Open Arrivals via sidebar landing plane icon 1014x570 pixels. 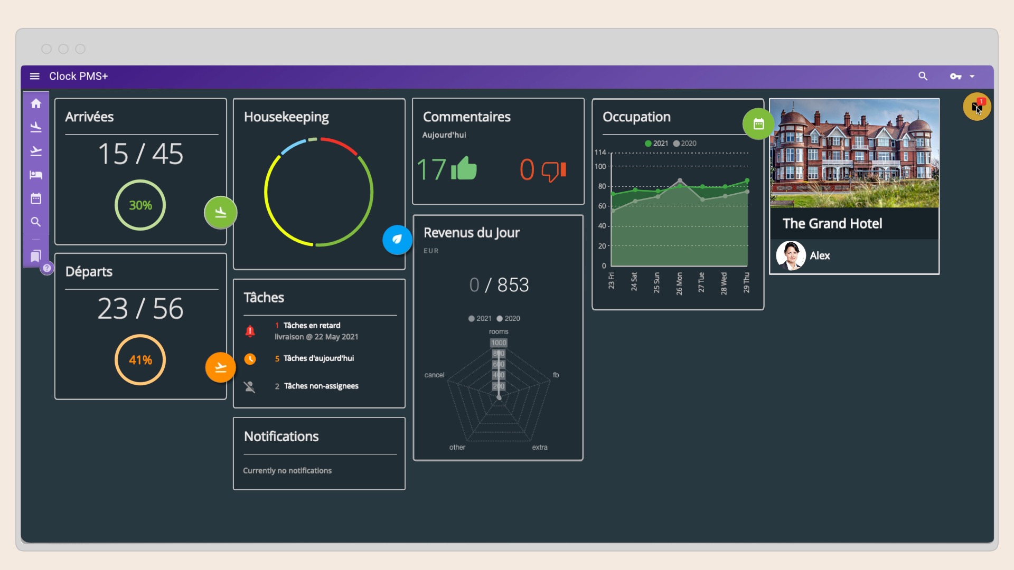tap(36, 127)
